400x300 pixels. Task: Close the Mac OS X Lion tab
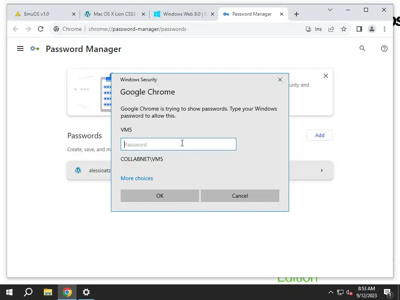pos(143,14)
